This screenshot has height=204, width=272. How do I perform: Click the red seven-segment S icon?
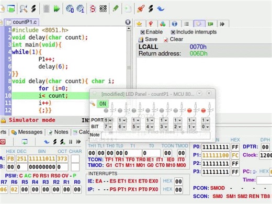coord(93,8)
